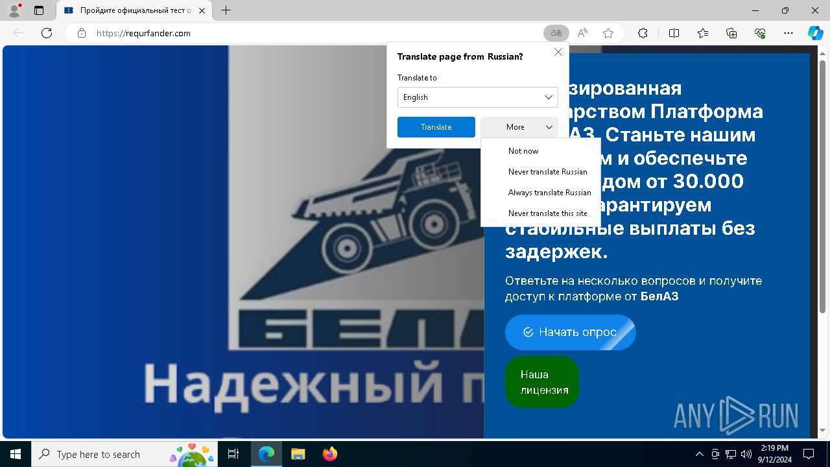830x467 pixels.
Task: Click the Начать опрос button
Action: (x=571, y=332)
